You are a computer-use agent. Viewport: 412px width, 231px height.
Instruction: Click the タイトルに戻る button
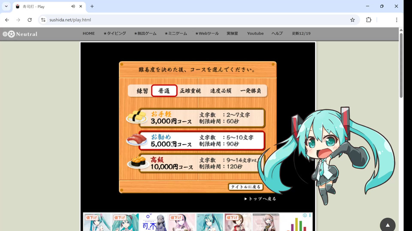(x=245, y=187)
